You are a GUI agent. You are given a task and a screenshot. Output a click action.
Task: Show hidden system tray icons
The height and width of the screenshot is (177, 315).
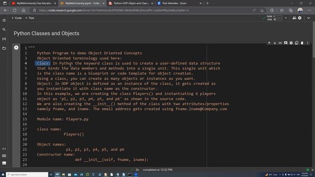(280, 175)
